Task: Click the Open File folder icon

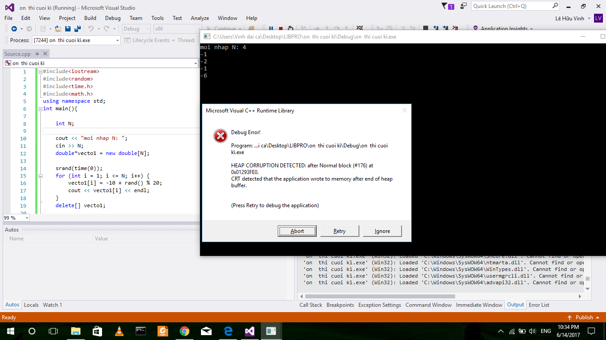Action: pyautogui.click(x=58, y=29)
